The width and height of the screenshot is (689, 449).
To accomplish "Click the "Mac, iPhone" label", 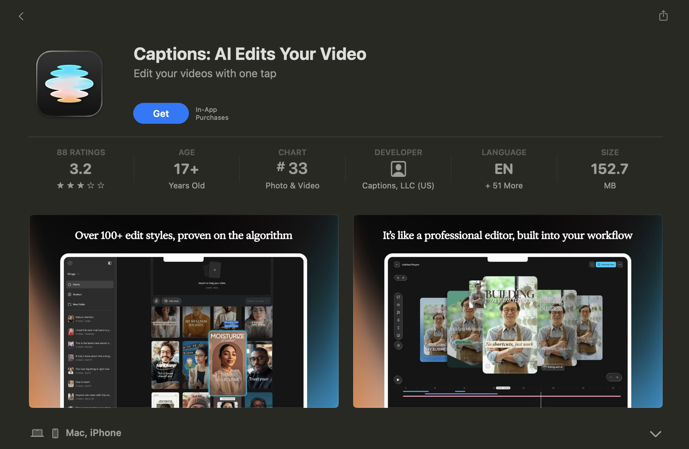I will tap(94, 433).
